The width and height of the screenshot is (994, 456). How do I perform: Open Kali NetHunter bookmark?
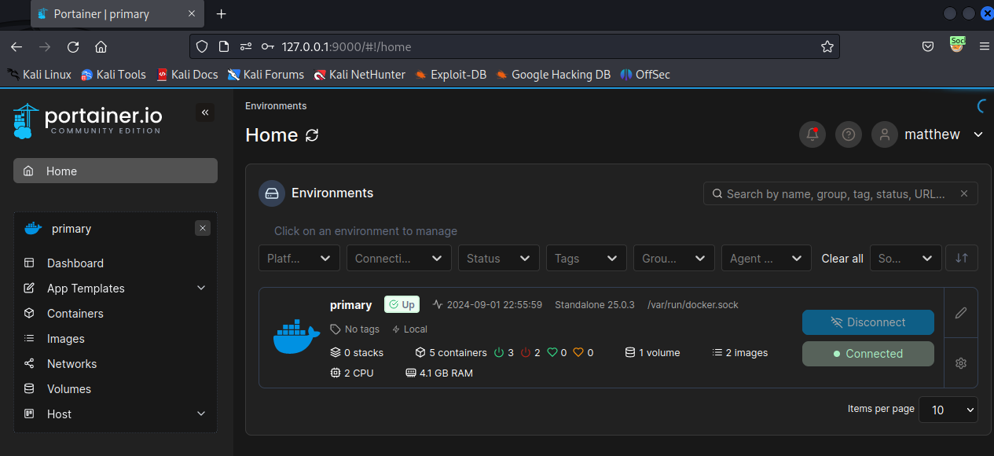tap(359, 75)
